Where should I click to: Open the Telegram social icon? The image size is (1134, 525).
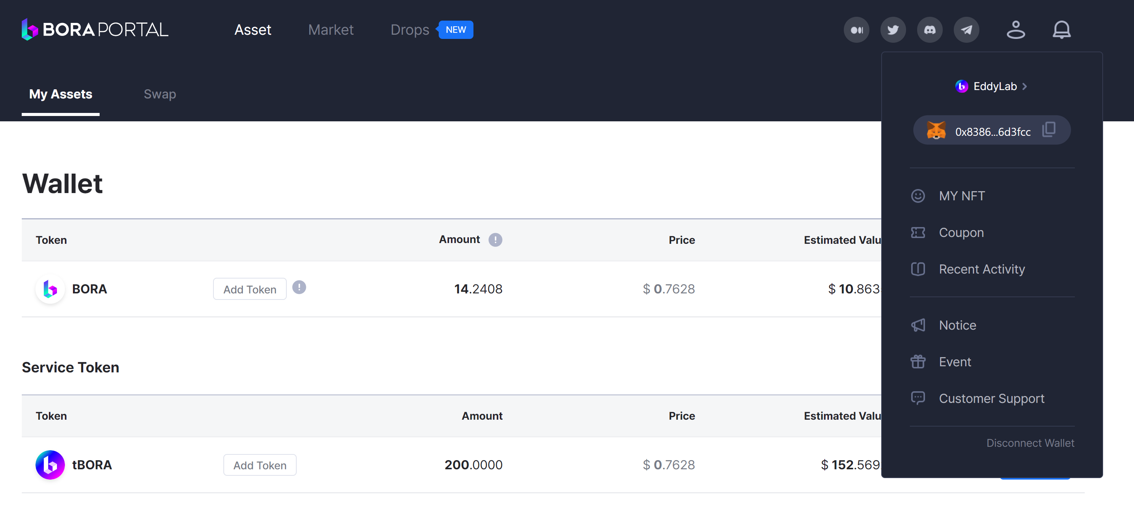tap(966, 30)
